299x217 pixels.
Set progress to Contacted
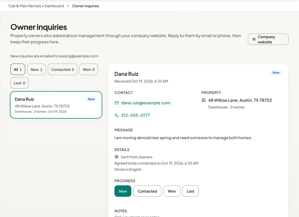pyautogui.click(x=147, y=191)
